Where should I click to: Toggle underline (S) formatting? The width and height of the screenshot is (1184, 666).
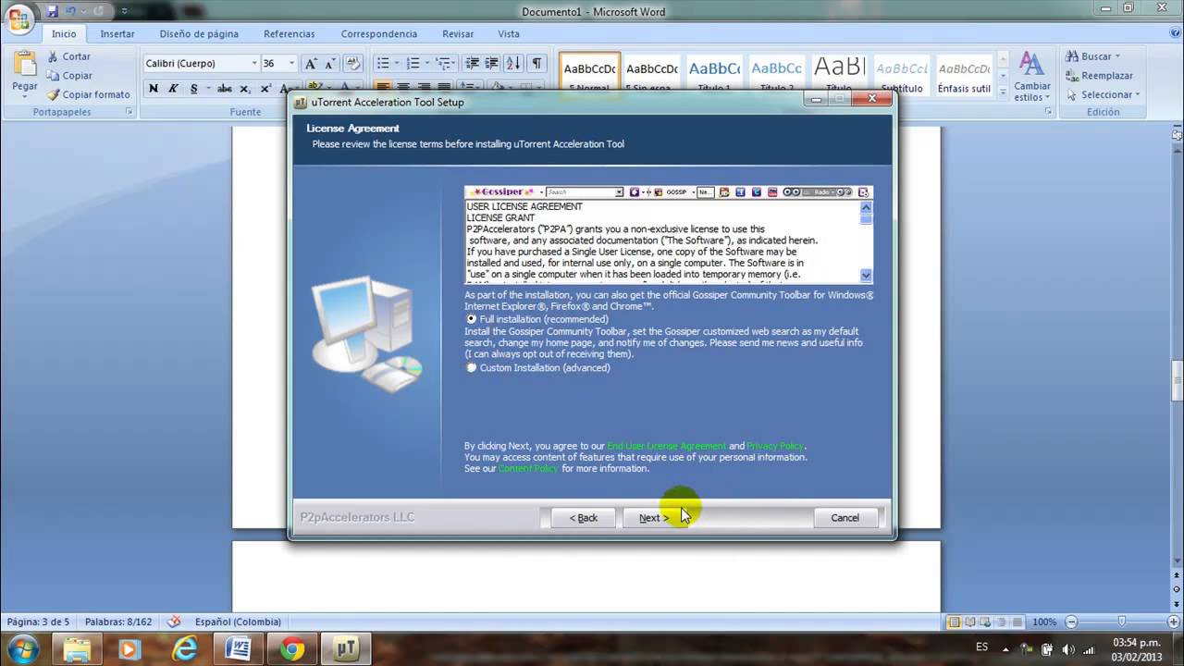[193, 89]
